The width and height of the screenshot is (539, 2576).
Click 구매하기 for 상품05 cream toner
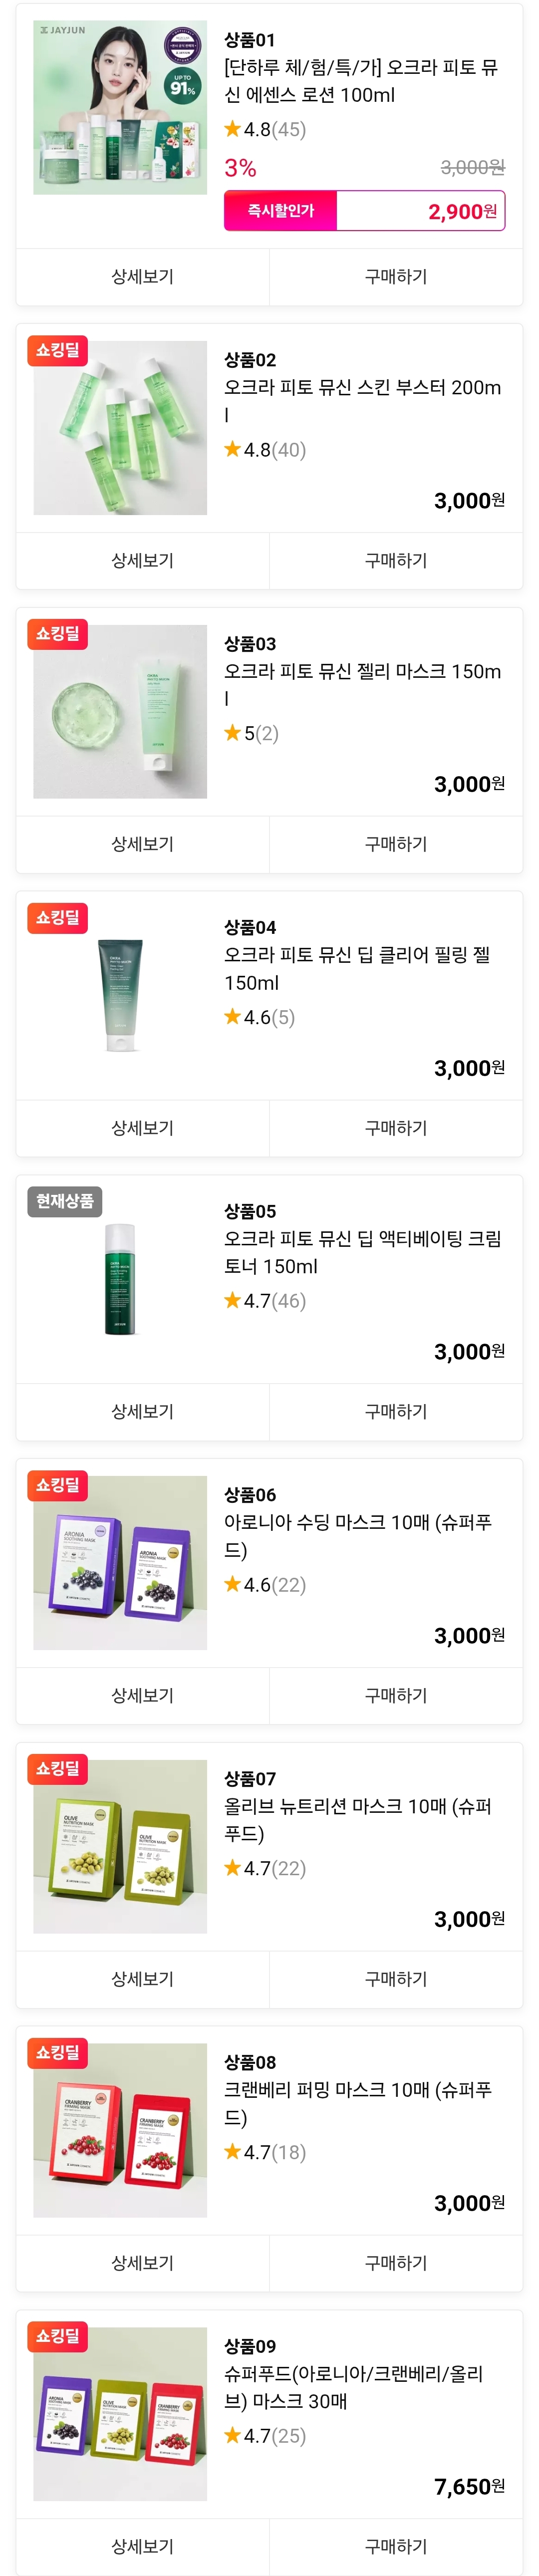395,1411
